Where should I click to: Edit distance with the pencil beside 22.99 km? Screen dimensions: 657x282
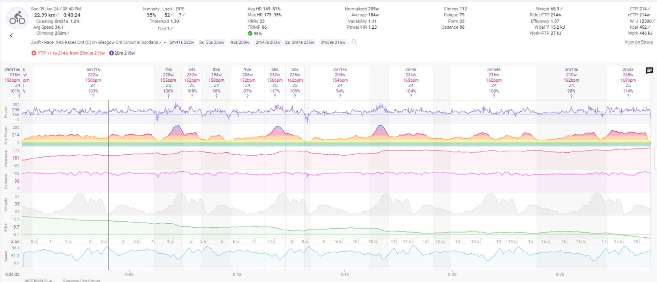click(x=58, y=15)
